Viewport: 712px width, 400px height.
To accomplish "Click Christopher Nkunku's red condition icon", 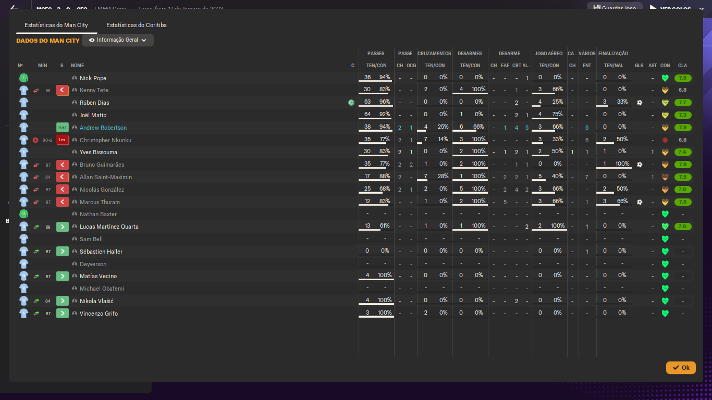I will coord(665,140).
